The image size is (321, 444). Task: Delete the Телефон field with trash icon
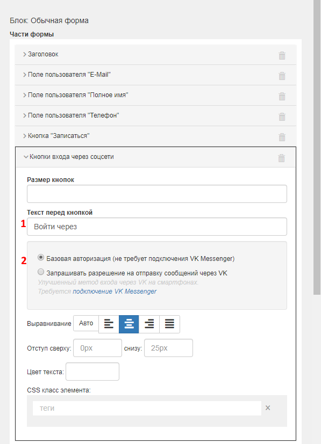pos(282,117)
